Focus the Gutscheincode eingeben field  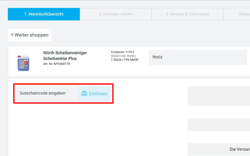coord(47,94)
